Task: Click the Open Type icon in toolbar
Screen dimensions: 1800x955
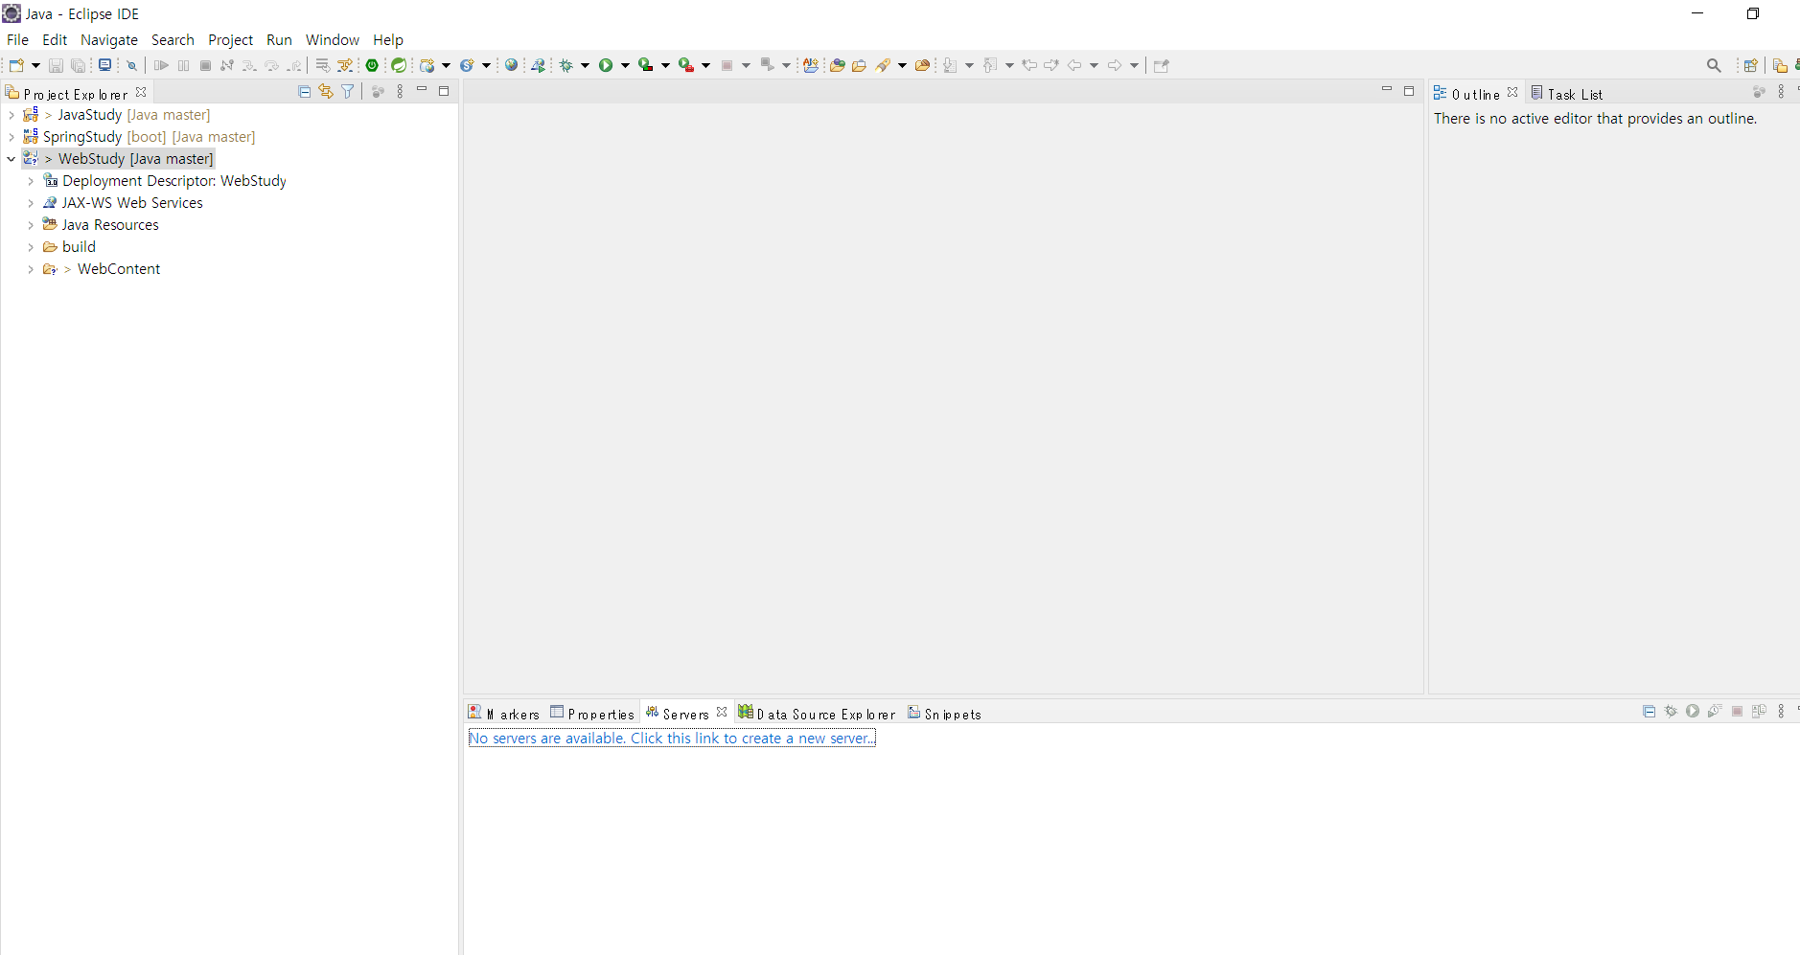Action: [837, 65]
